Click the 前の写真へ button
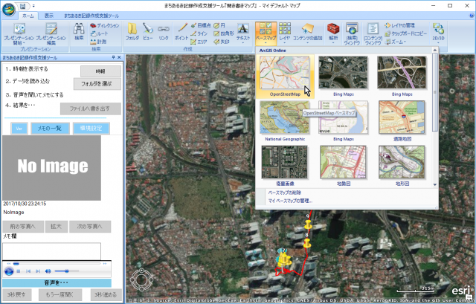 (x=23, y=227)
